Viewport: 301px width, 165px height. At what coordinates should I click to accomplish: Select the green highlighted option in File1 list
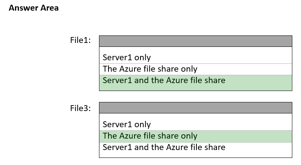click(164, 81)
